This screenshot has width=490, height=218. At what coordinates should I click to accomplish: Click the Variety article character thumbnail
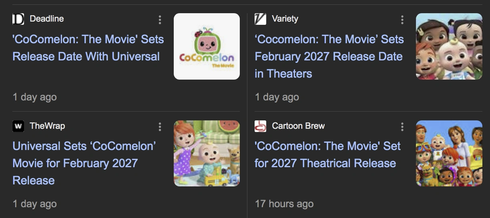[449, 46]
